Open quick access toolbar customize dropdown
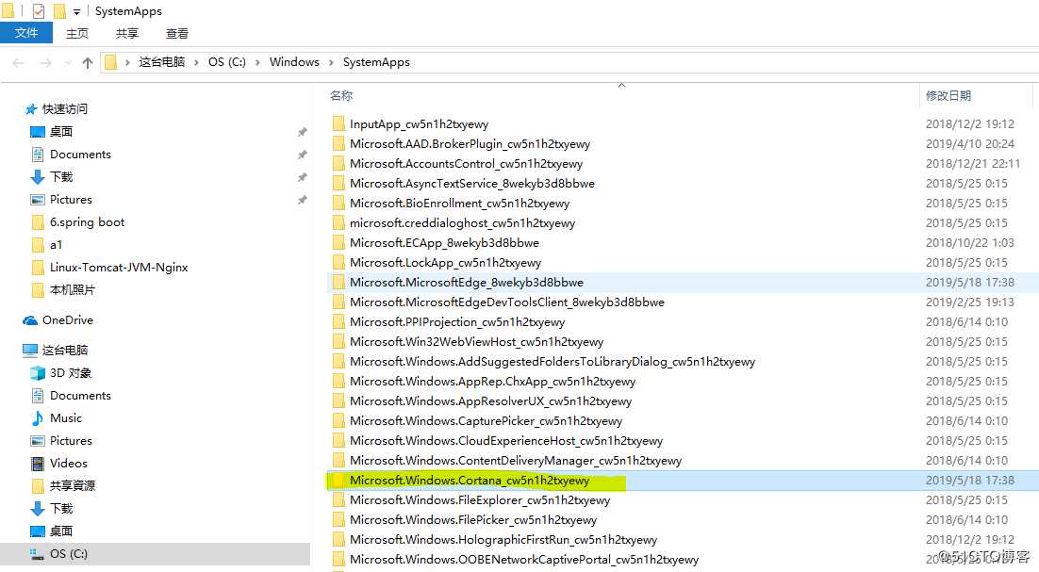The image size is (1039, 572). (77, 11)
